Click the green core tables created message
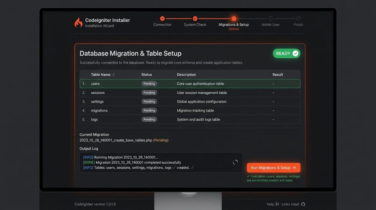Image resolution: width=376 pixels, height=210 pixels. (x=274, y=178)
